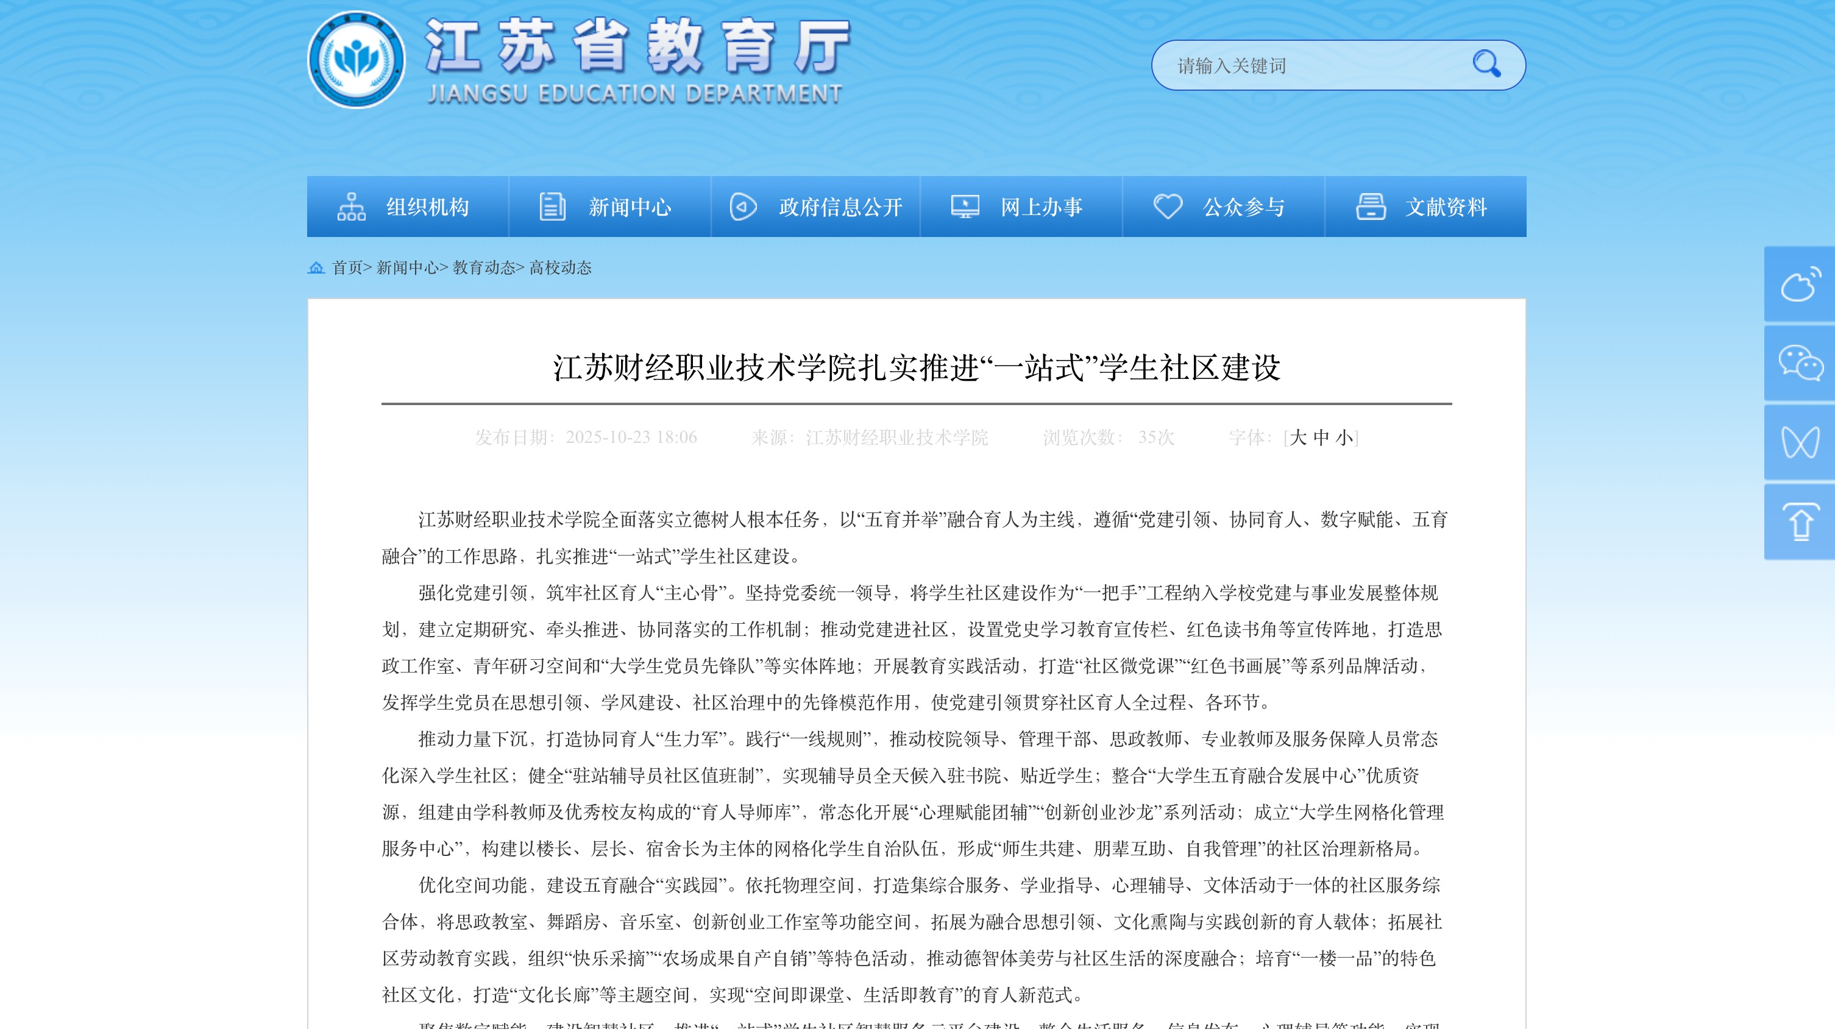Click the magnifier search icon
Viewport: 1835px width, 1032px height.
pos(1486,64)
